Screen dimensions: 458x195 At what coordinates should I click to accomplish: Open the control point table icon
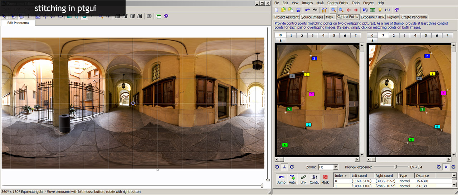(372, 10)
